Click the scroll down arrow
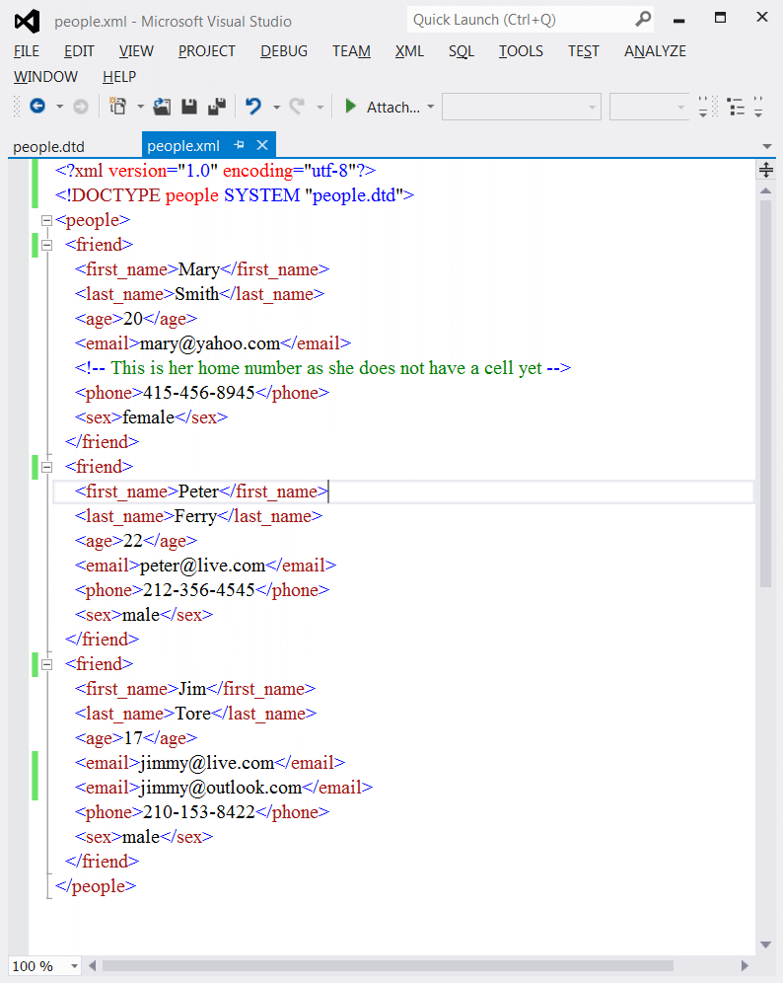The image size is (783, 983). (x=765, y=945)
